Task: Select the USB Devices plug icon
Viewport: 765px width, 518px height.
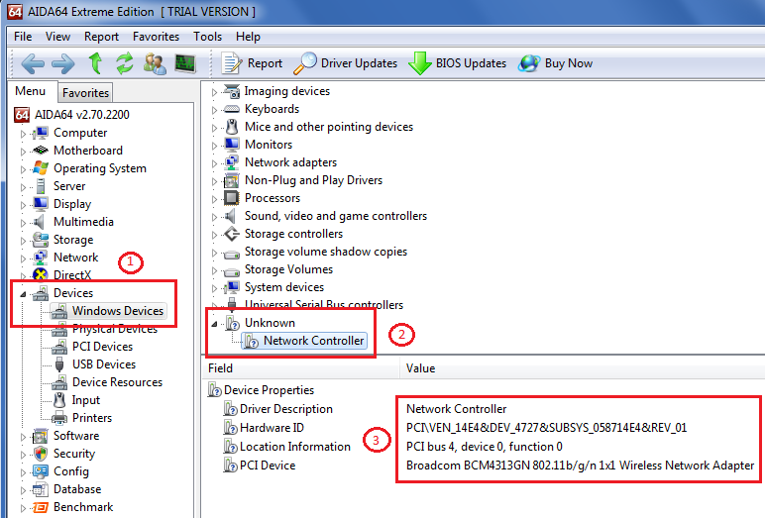Action: click(59, 364)
